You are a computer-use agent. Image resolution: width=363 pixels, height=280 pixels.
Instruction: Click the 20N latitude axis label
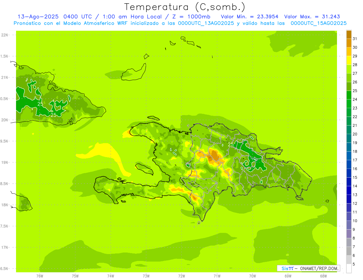click(x=5, y=120)
